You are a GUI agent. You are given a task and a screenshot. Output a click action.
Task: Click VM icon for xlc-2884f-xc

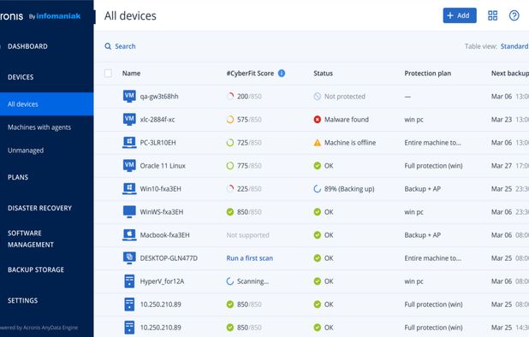pos(129,119)
